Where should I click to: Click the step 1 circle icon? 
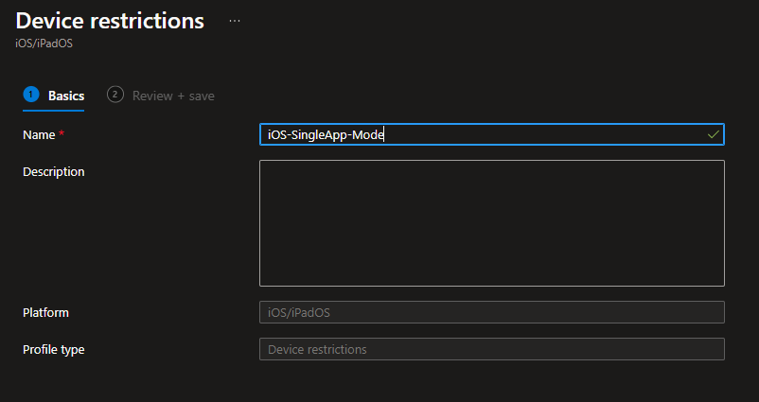[30, 95]
